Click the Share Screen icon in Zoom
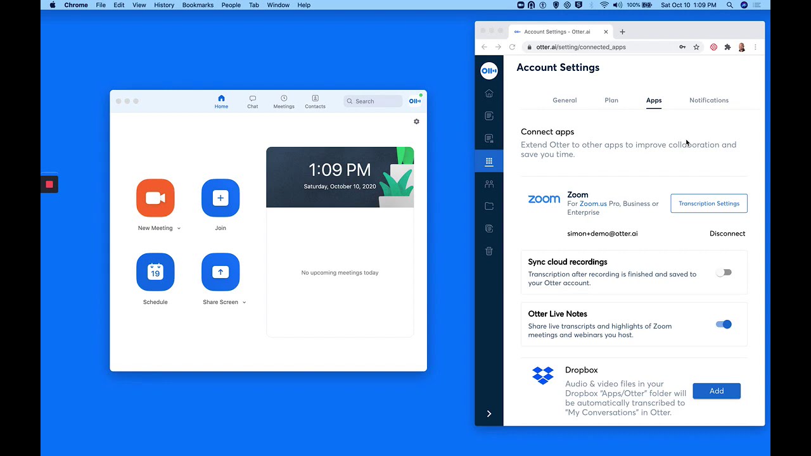Screen dimensions: 811x456 click(220, 272)
